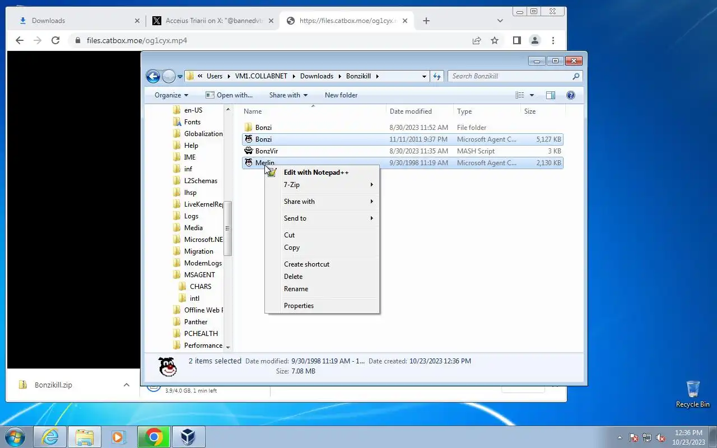Click the Search Bonzikill field

[x=510, y=76]
